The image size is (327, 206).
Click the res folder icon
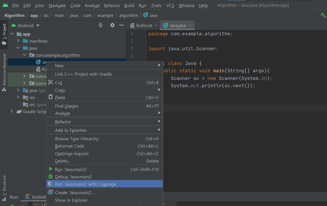coord(25,97)
